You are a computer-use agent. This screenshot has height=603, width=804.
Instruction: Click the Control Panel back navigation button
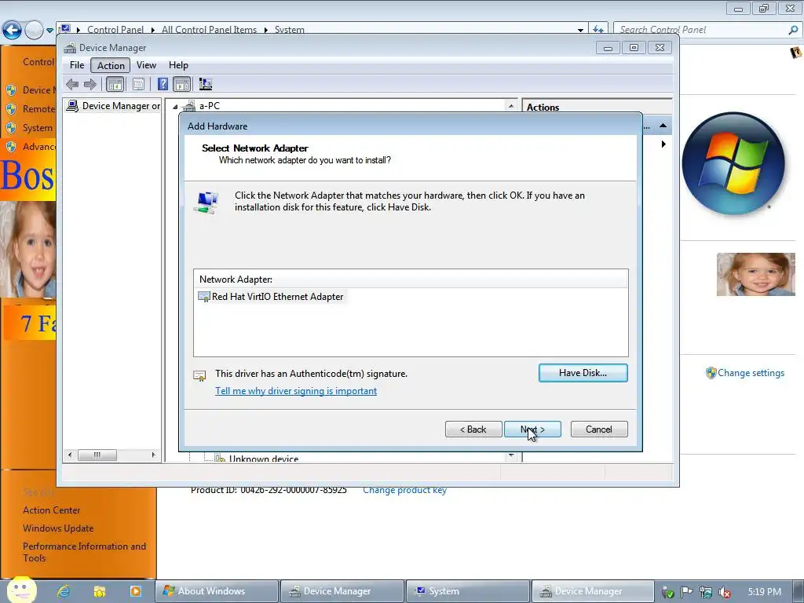click(x=13, y=31)
